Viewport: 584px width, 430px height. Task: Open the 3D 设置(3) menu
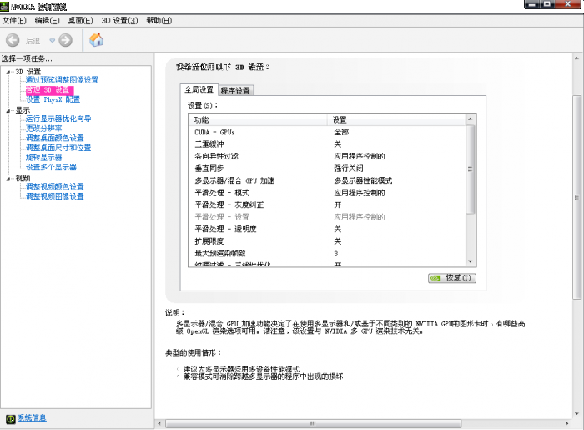[119, 21]
